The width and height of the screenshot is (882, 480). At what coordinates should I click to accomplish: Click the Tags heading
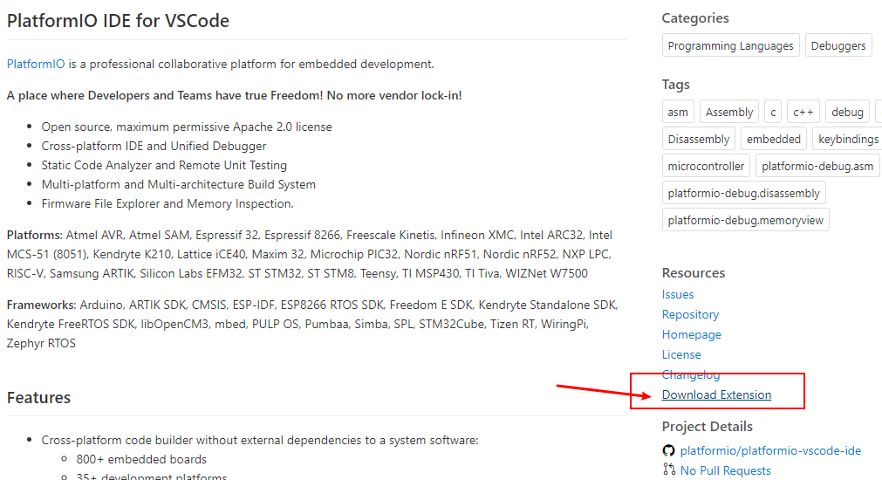coord(675,85)
